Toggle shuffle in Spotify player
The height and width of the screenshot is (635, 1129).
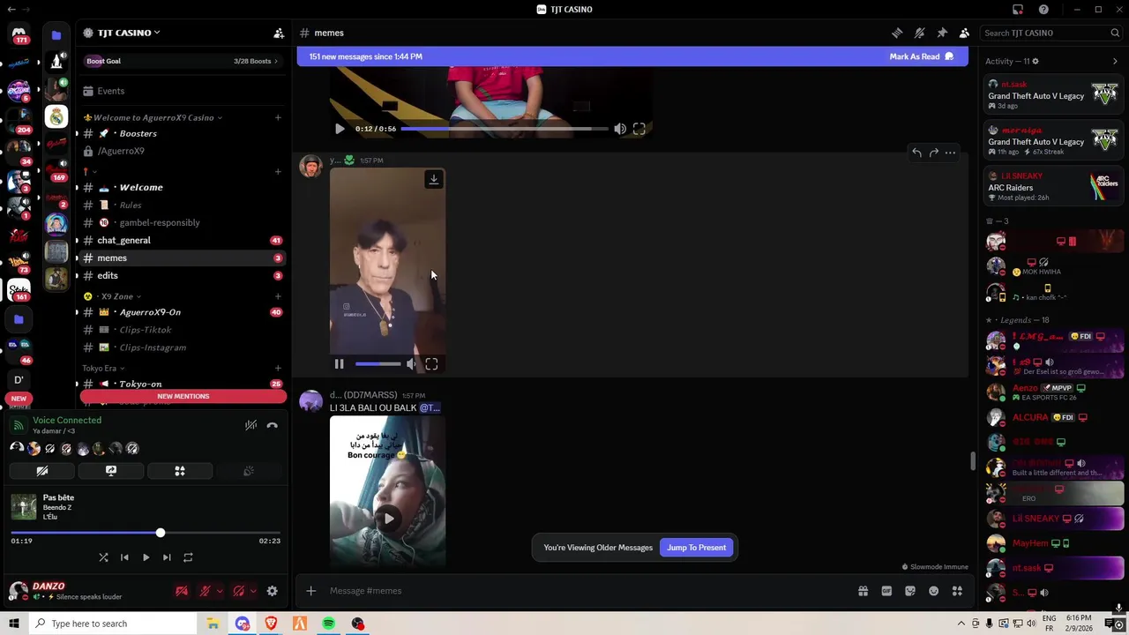point(103,557)
